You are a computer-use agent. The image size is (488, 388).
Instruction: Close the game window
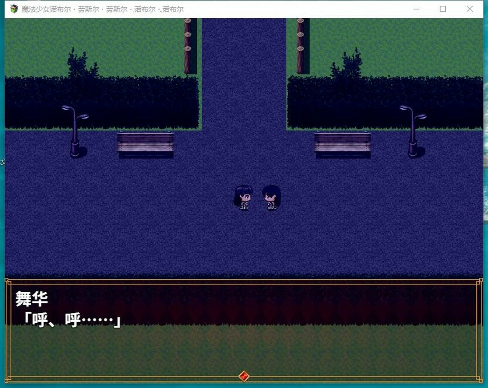[x=470, y=9]
